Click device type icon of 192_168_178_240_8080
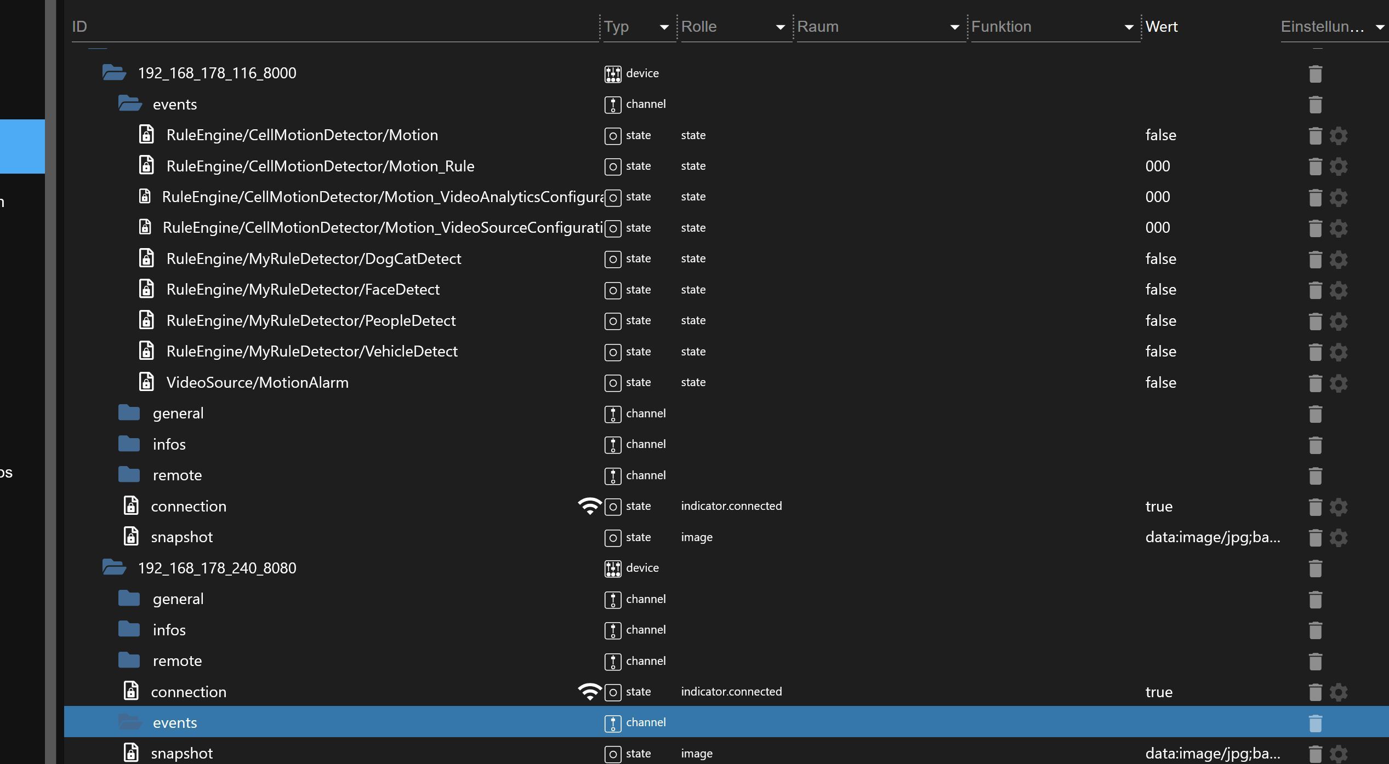Screen dimensions: 1389x764 coord(613,568)
